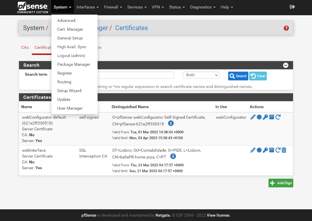
Task: Click info icon beside CN=ballaPR.home.arpa
Action: click(x=173, y=156)
